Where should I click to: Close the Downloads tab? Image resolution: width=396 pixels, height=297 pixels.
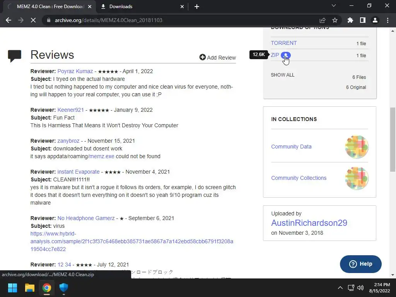coord(182,7)
